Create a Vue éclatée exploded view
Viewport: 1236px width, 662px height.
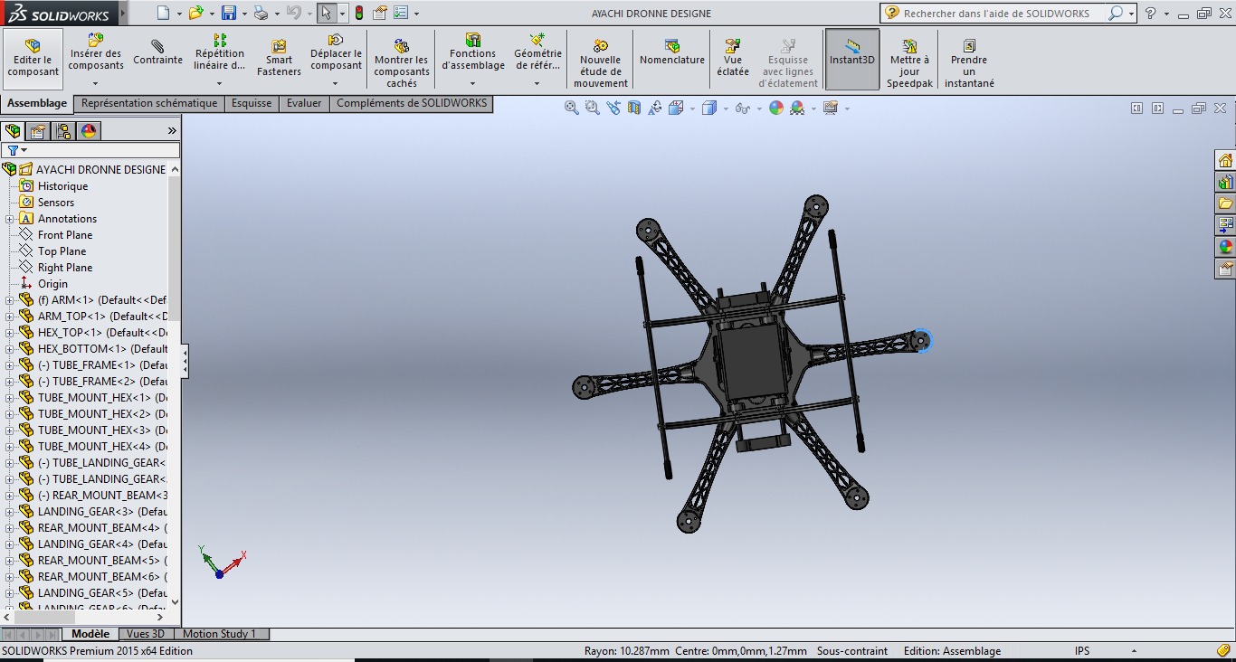point(733,58)
